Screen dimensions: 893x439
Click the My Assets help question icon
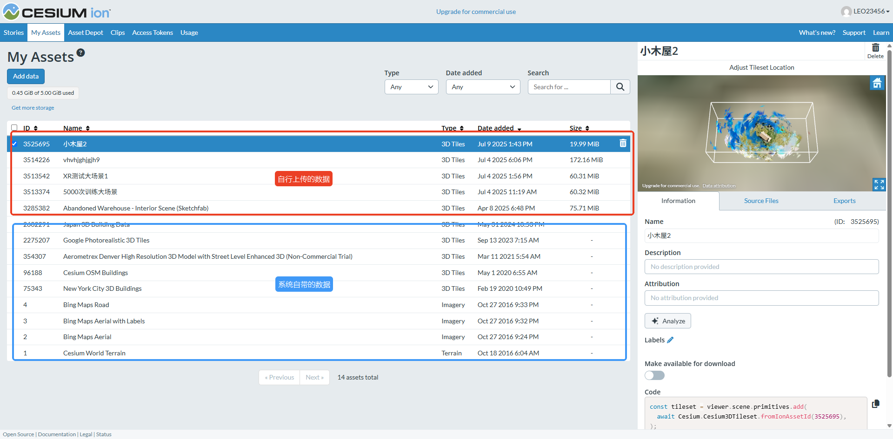coord(81,52)
